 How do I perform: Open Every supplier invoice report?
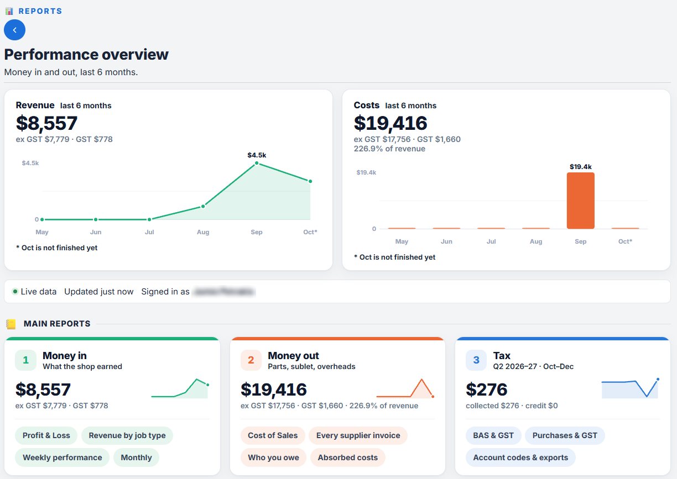[358, 435]
